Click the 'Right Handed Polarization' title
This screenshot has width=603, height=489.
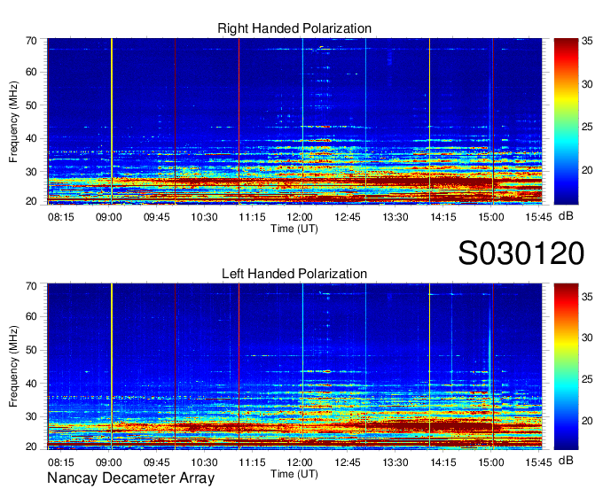tap(294, 28)
